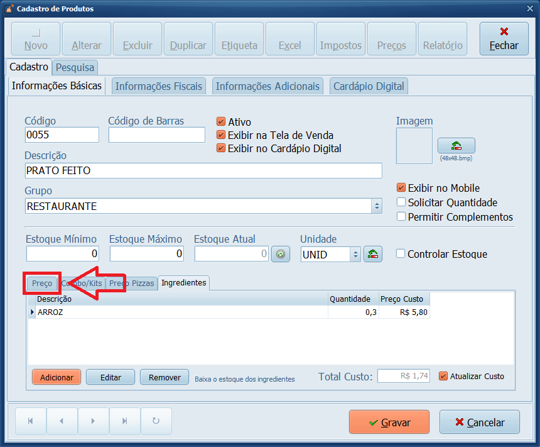Enable Controlar Estoque checkbox
This screenshot has height=447, width=540.
401,254
